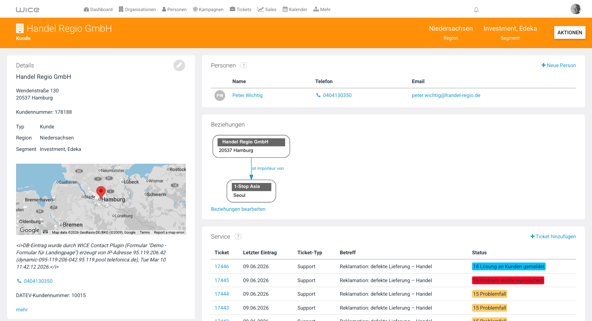This screenshot has width=592, height=321.
Task: Expand the Mehr menu
Action: click(x=322, y=10)
